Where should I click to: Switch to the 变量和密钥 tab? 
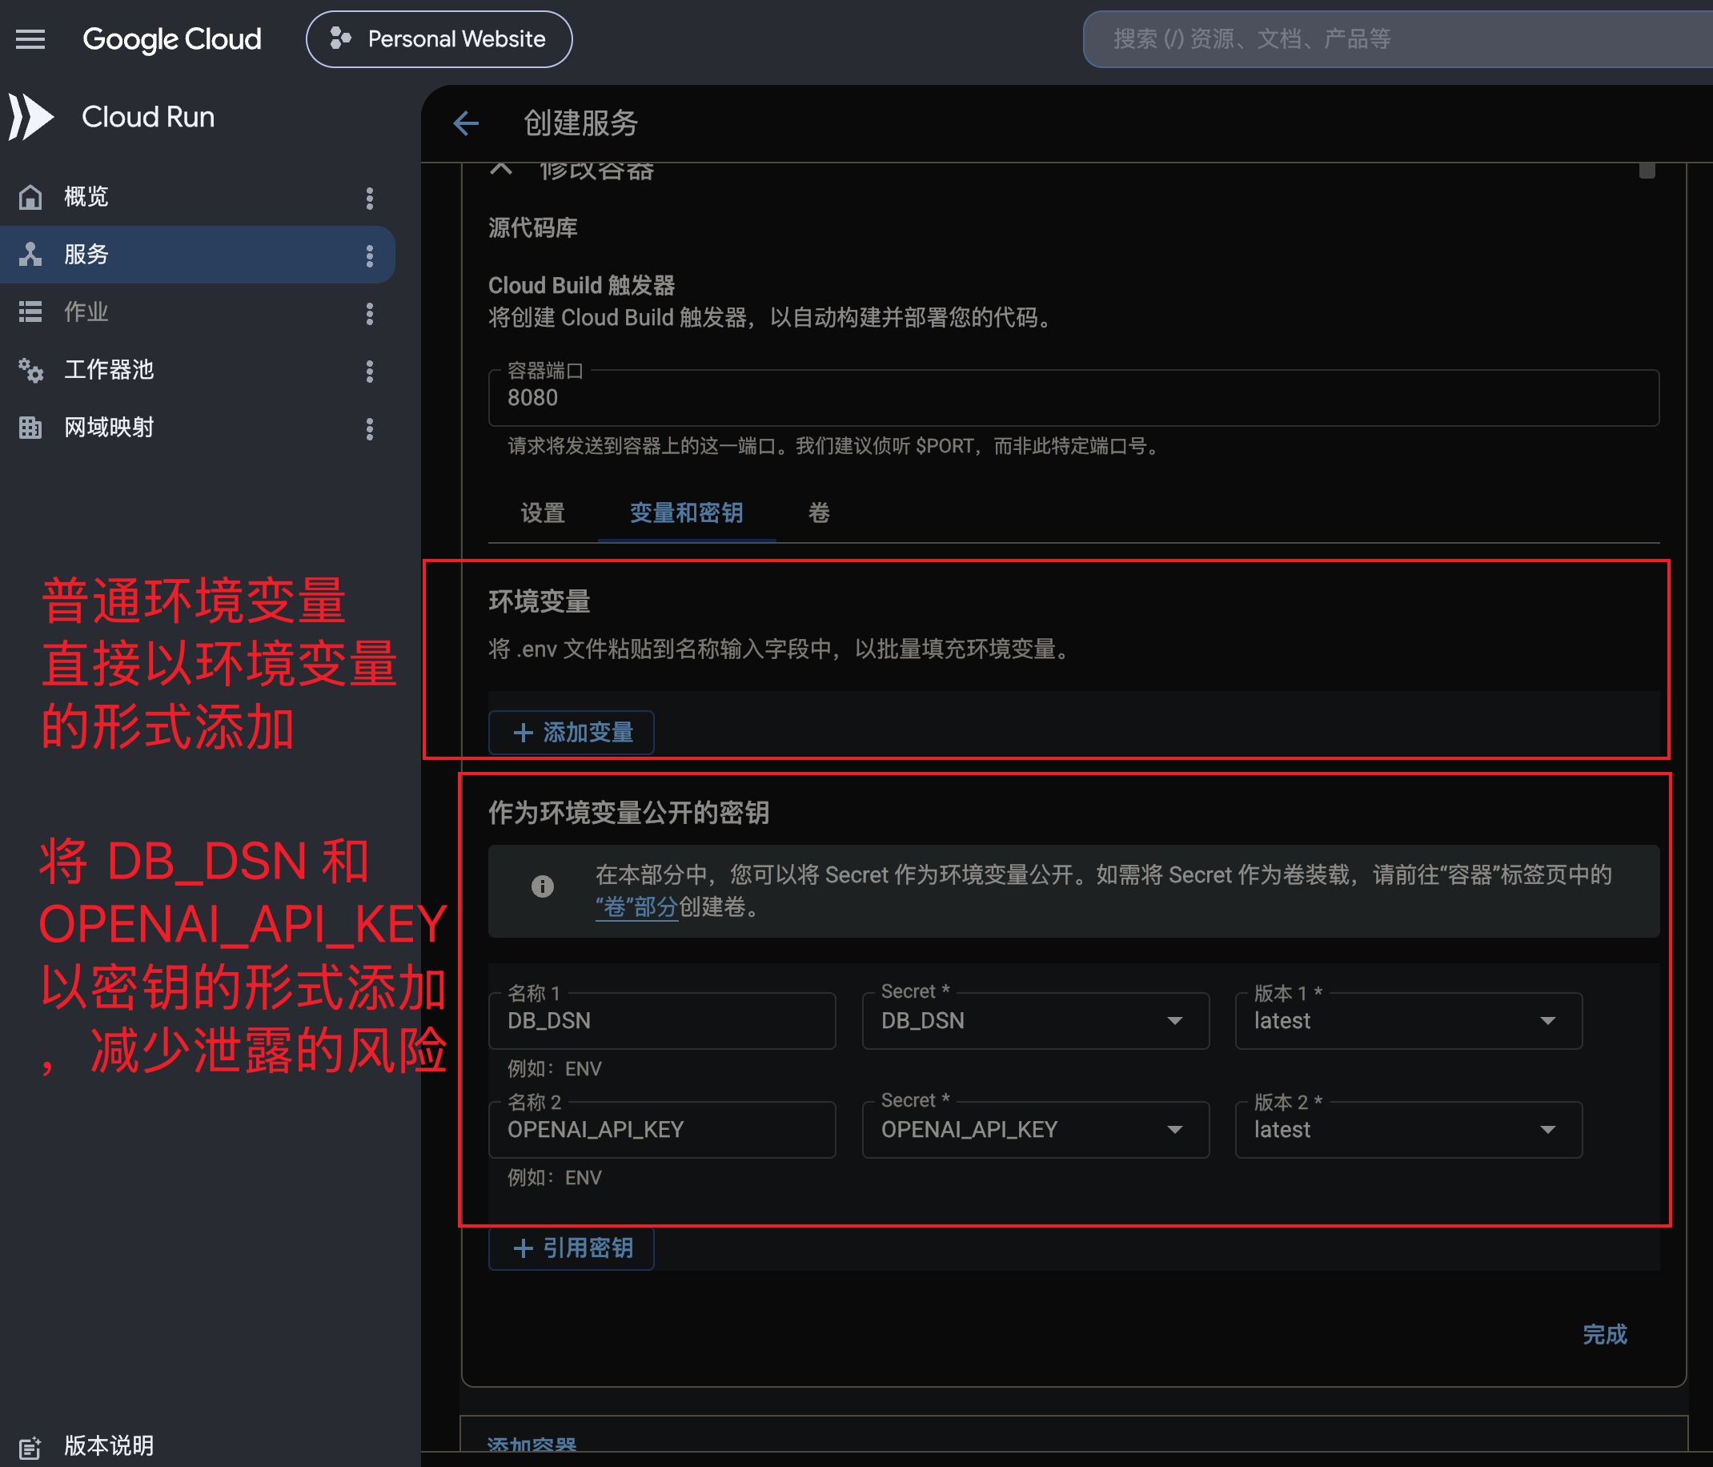coord(686,512)
